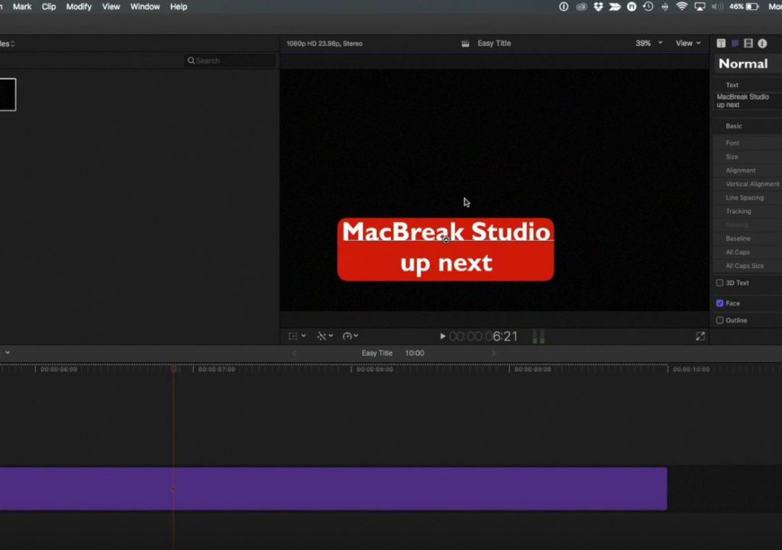Go forward in timeline history arrow
This screenshot has width=782, height=550.
click(494, 354)
